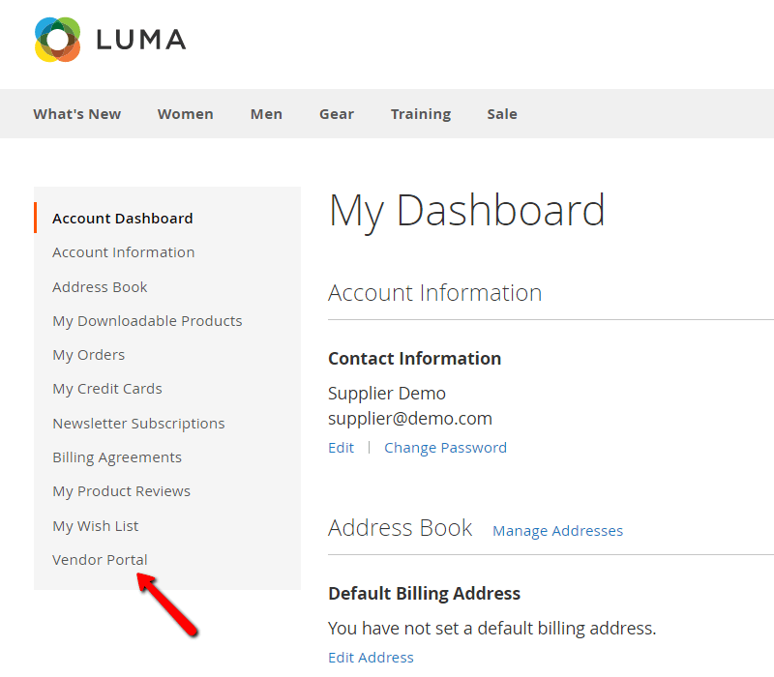774x677 pixels.
Task: Open the Men menu
Action: [266, 114]
